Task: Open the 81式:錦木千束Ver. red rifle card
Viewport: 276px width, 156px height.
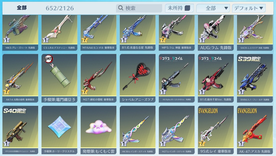Action: (215, 78)
